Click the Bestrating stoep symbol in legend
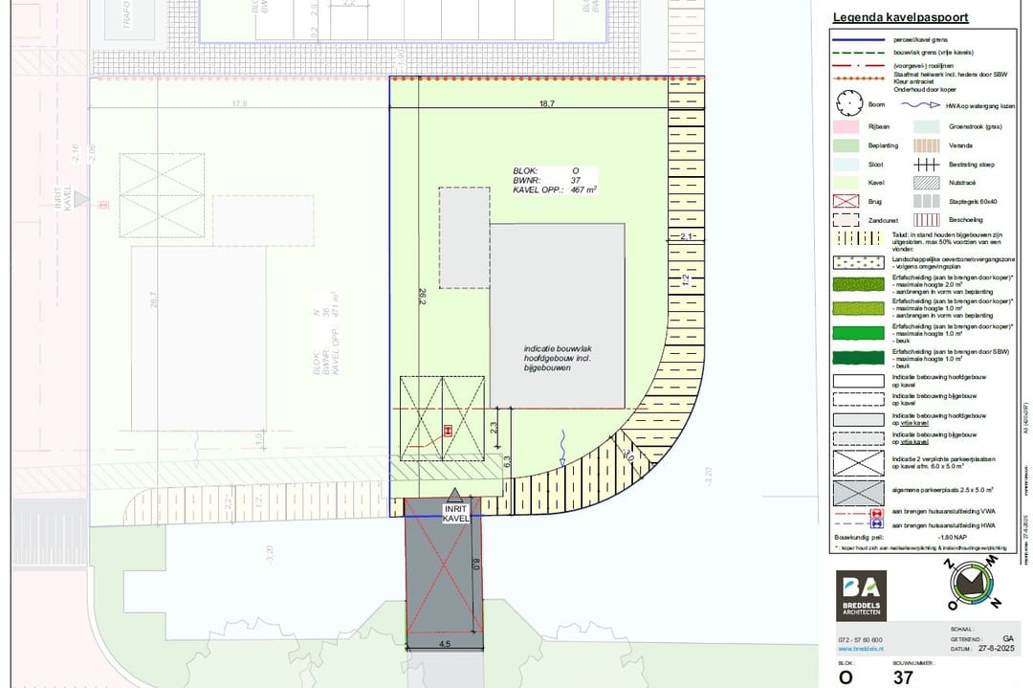The height and width of the screenshot is (688, 1033). click(x=929, y=165)
